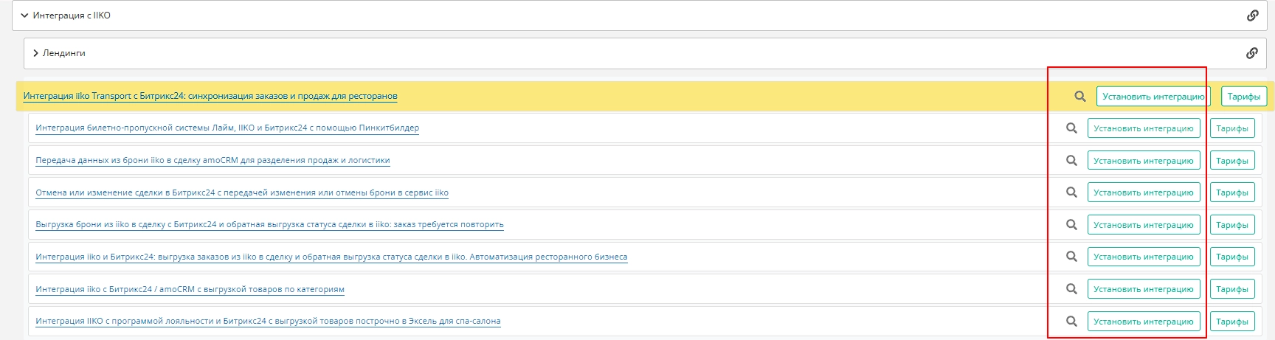Open Лайм билетно-пропускной системы integration link

227,128
